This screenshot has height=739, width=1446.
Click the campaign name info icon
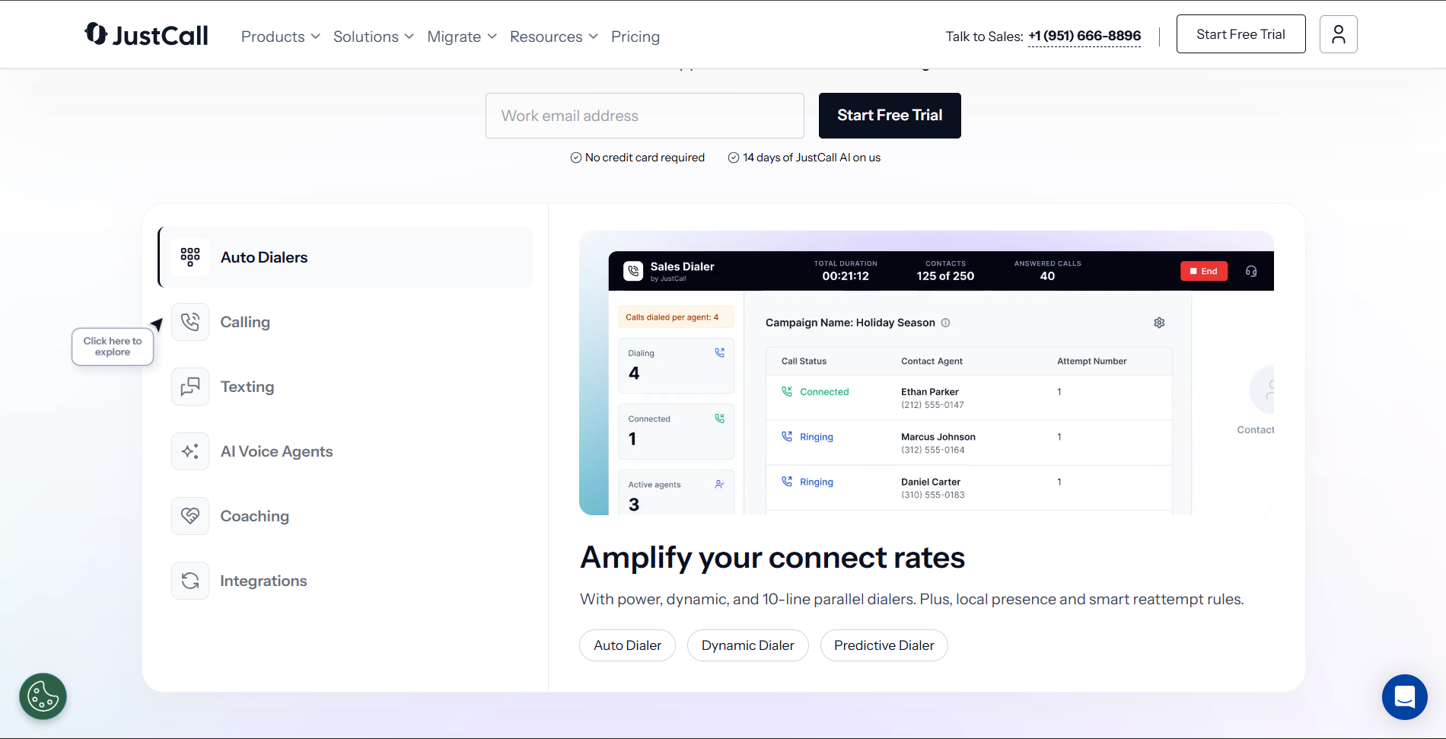[x=945, y=323]
